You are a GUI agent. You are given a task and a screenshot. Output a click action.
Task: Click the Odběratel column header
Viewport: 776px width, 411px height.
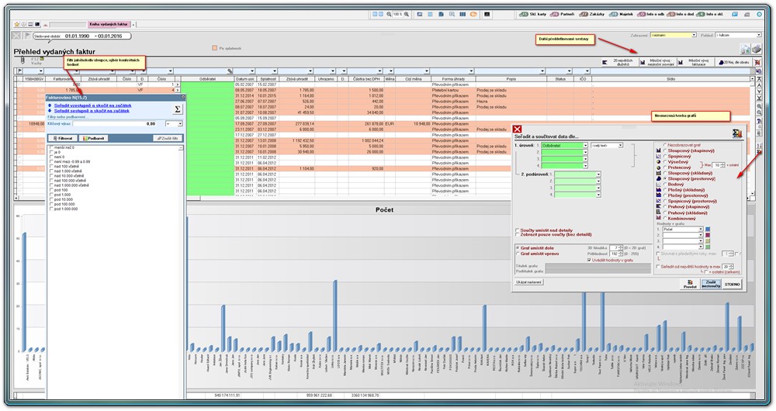207,78
